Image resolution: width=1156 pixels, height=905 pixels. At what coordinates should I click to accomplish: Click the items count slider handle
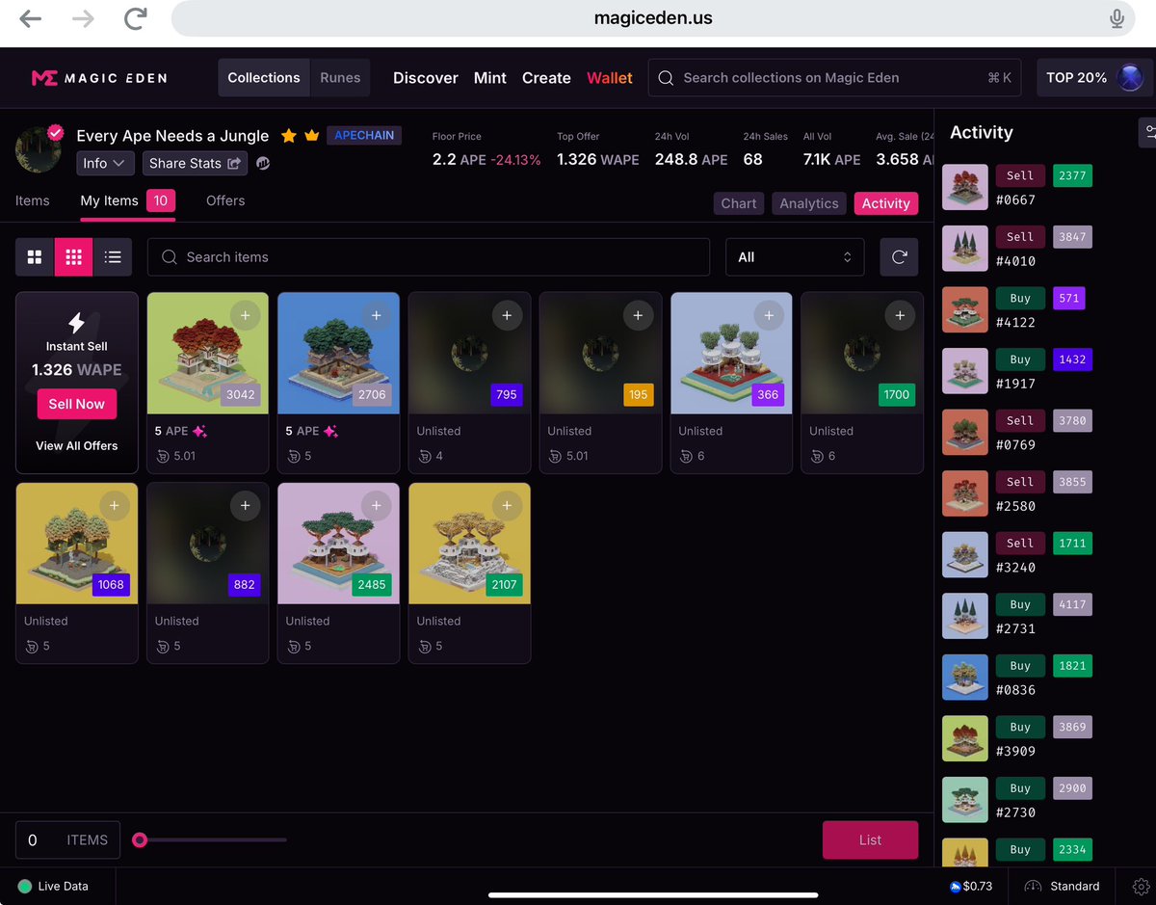pos(140,840)
